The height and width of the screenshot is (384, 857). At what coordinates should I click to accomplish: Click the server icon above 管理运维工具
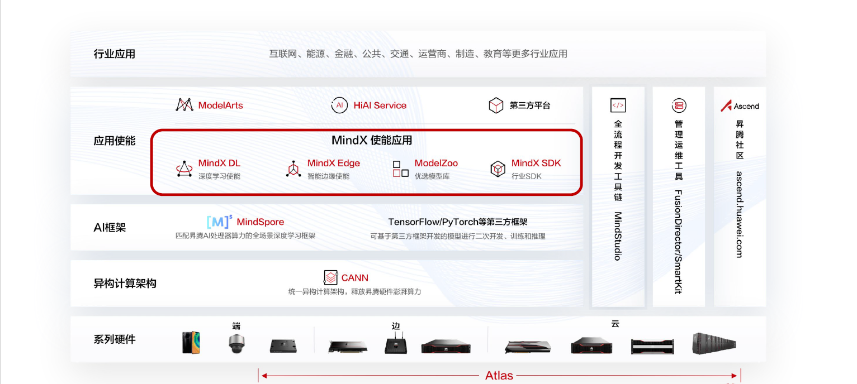click(x=679, y=105)
